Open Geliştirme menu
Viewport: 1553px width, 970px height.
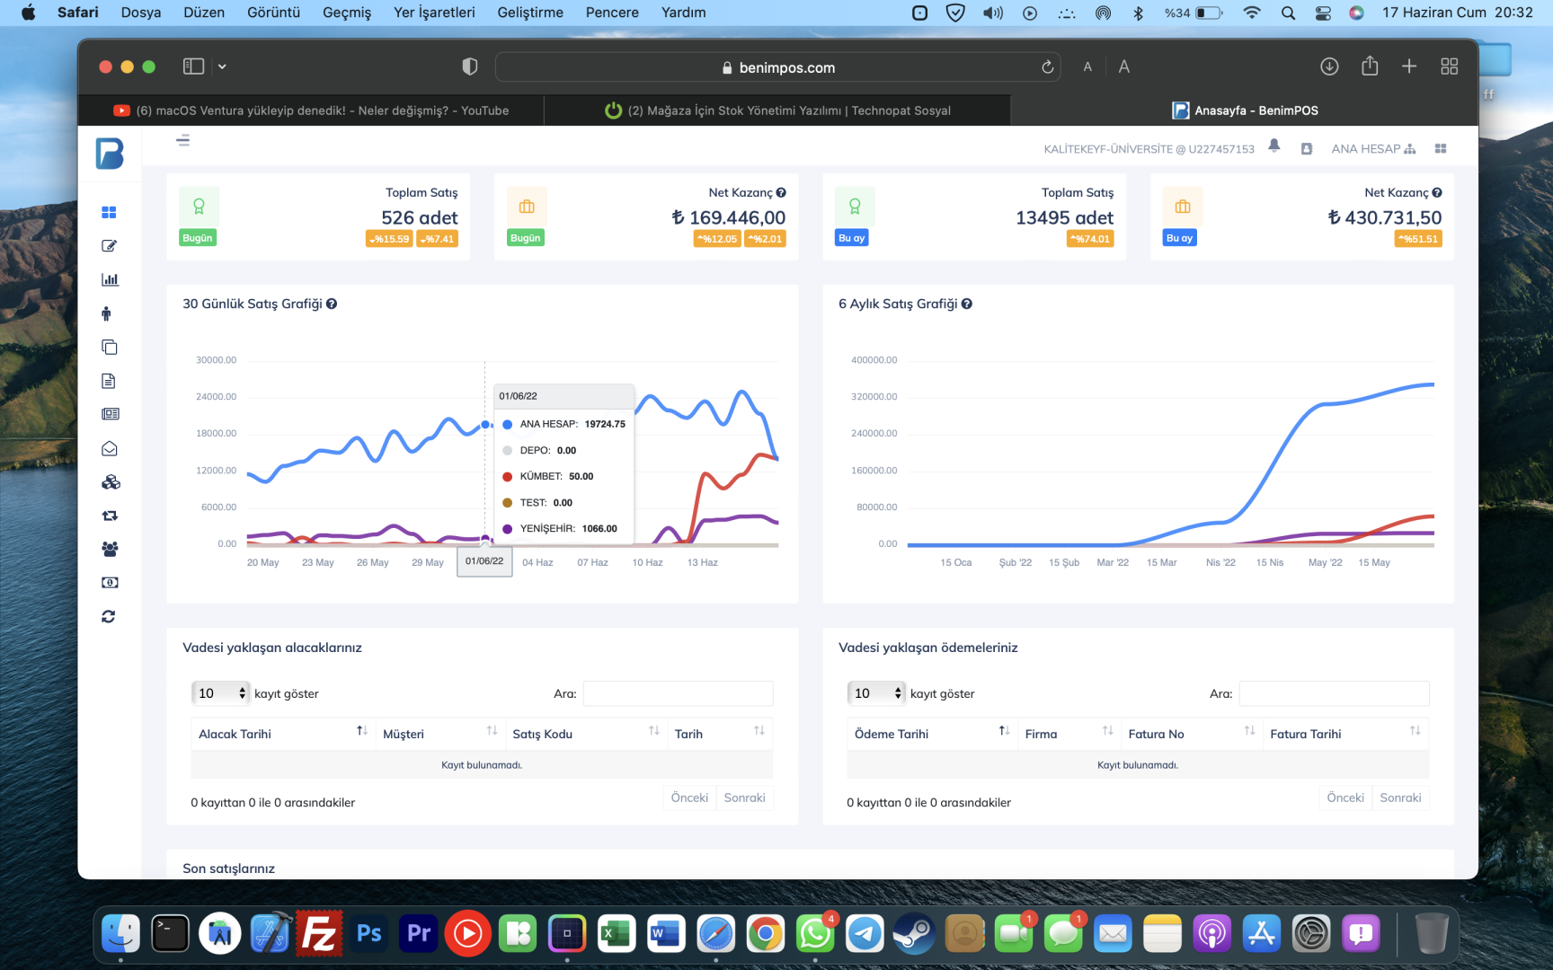pyautogui.click(x=530, y=13)
